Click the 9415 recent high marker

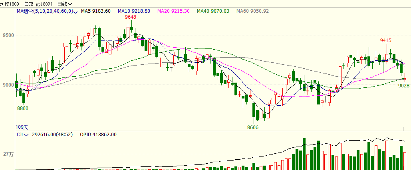[x=386, y=41]
